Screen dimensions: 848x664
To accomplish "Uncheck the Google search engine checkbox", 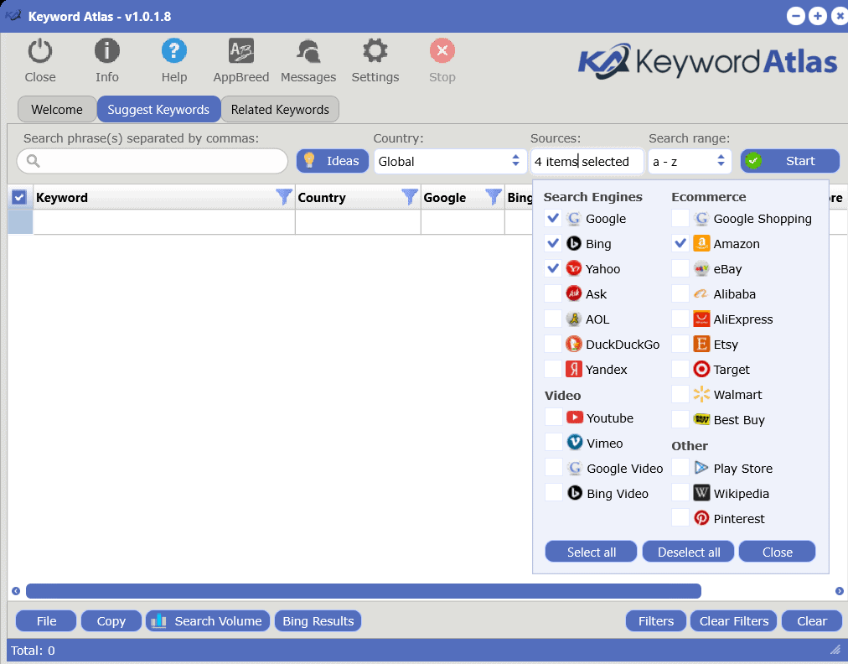I will point(553,219).
